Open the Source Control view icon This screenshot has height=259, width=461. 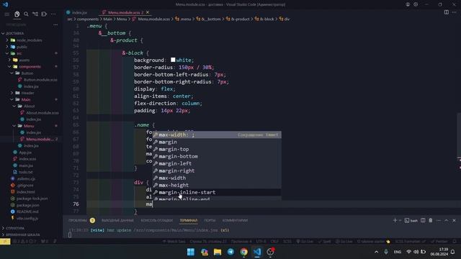pos(35,14)
